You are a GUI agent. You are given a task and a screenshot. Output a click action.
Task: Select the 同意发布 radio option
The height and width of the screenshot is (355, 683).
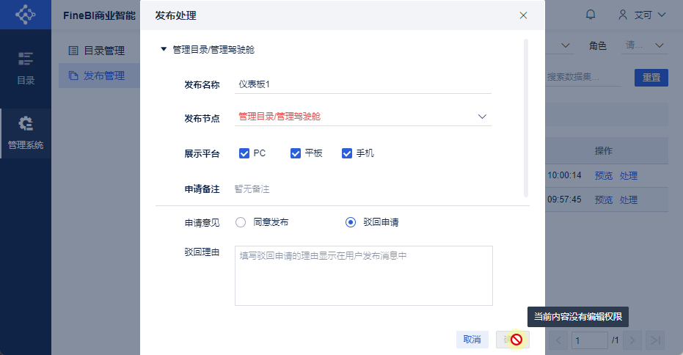pos(240,222)
